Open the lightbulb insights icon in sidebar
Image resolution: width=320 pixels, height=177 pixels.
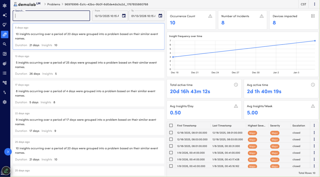tap(4, 25)
